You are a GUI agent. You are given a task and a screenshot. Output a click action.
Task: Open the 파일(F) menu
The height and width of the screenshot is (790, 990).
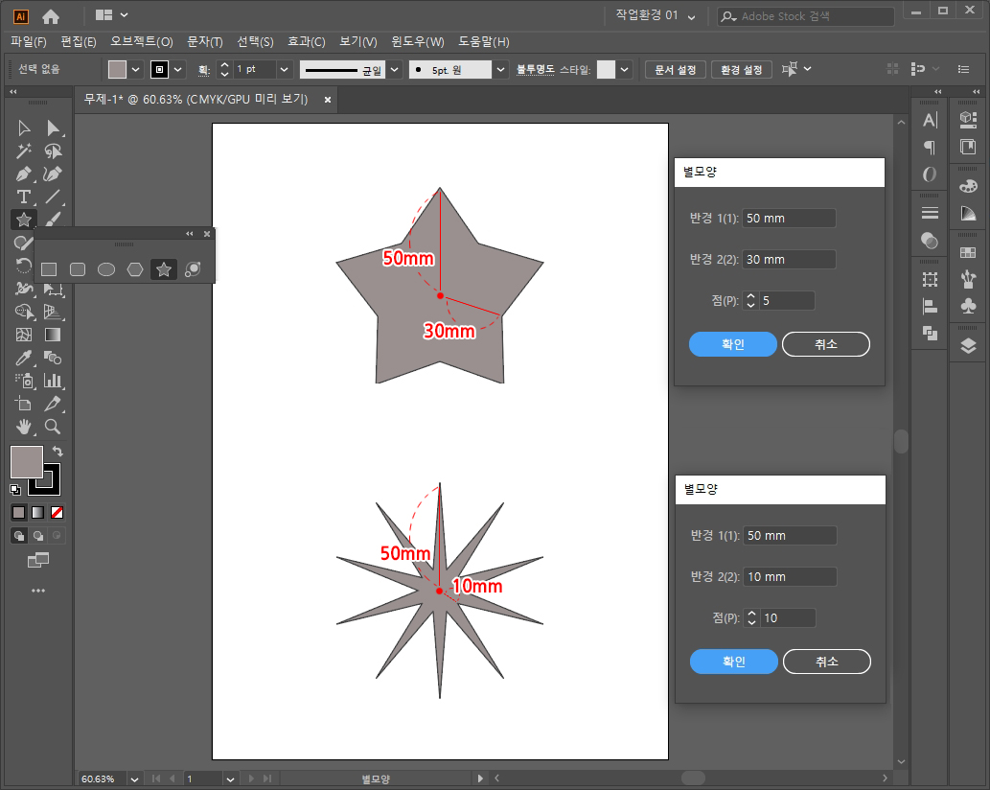tap(29, 41)
